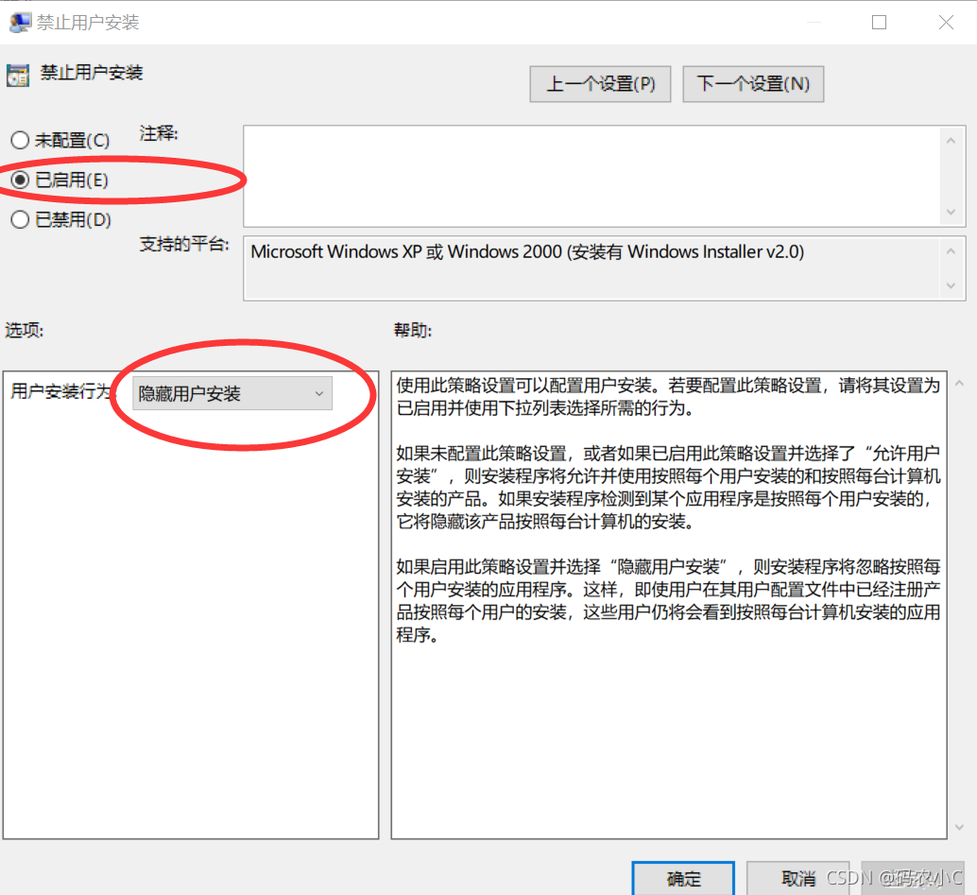This screenshot has width=977, height=895.
Task: Click help paragraph starting 如果未配置此策略设置
Action: point(668,487)
